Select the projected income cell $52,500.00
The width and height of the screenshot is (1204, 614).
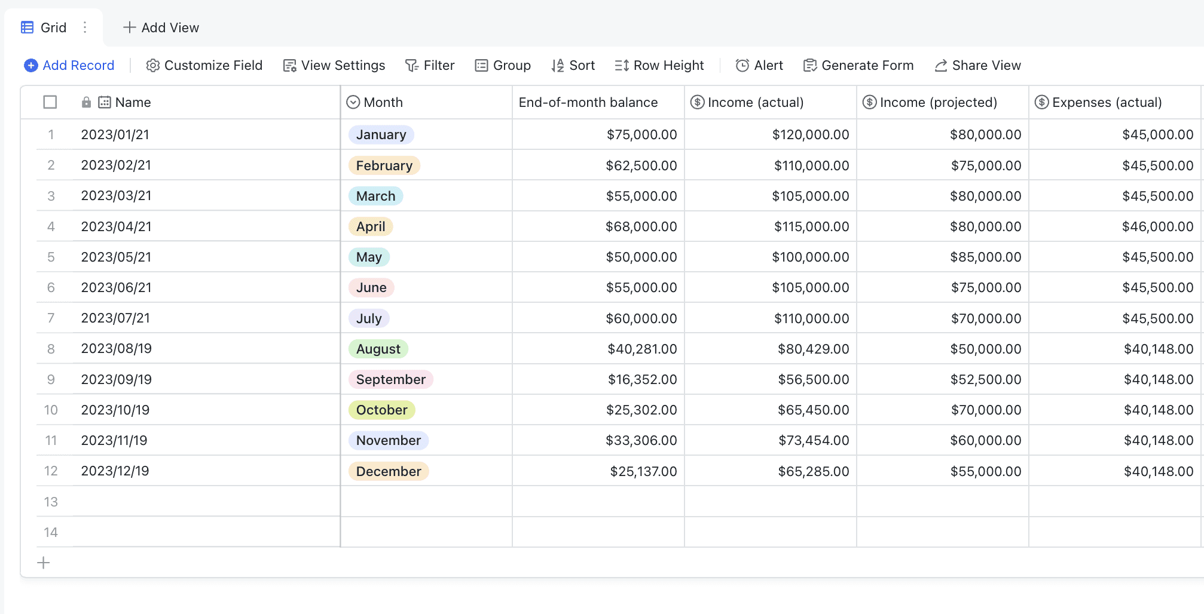point(943,379)
